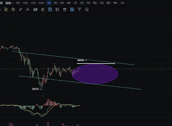Open the filter funnel icon
Screen dimensions: 172x126
(x=79, y=9)
